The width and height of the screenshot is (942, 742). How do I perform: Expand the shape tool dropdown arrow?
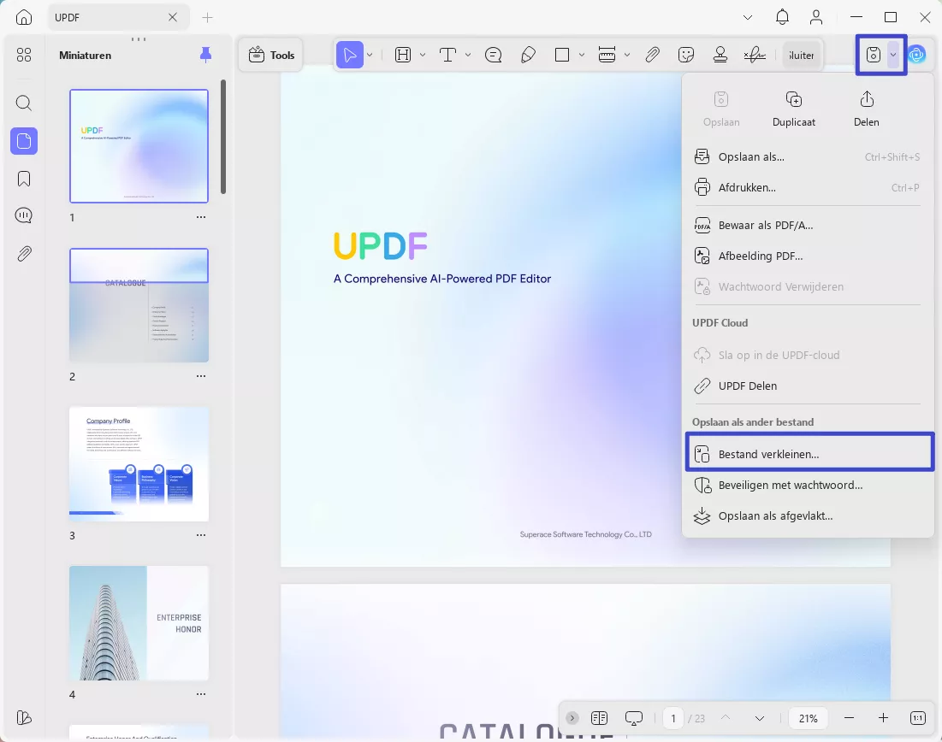[582, 56]
